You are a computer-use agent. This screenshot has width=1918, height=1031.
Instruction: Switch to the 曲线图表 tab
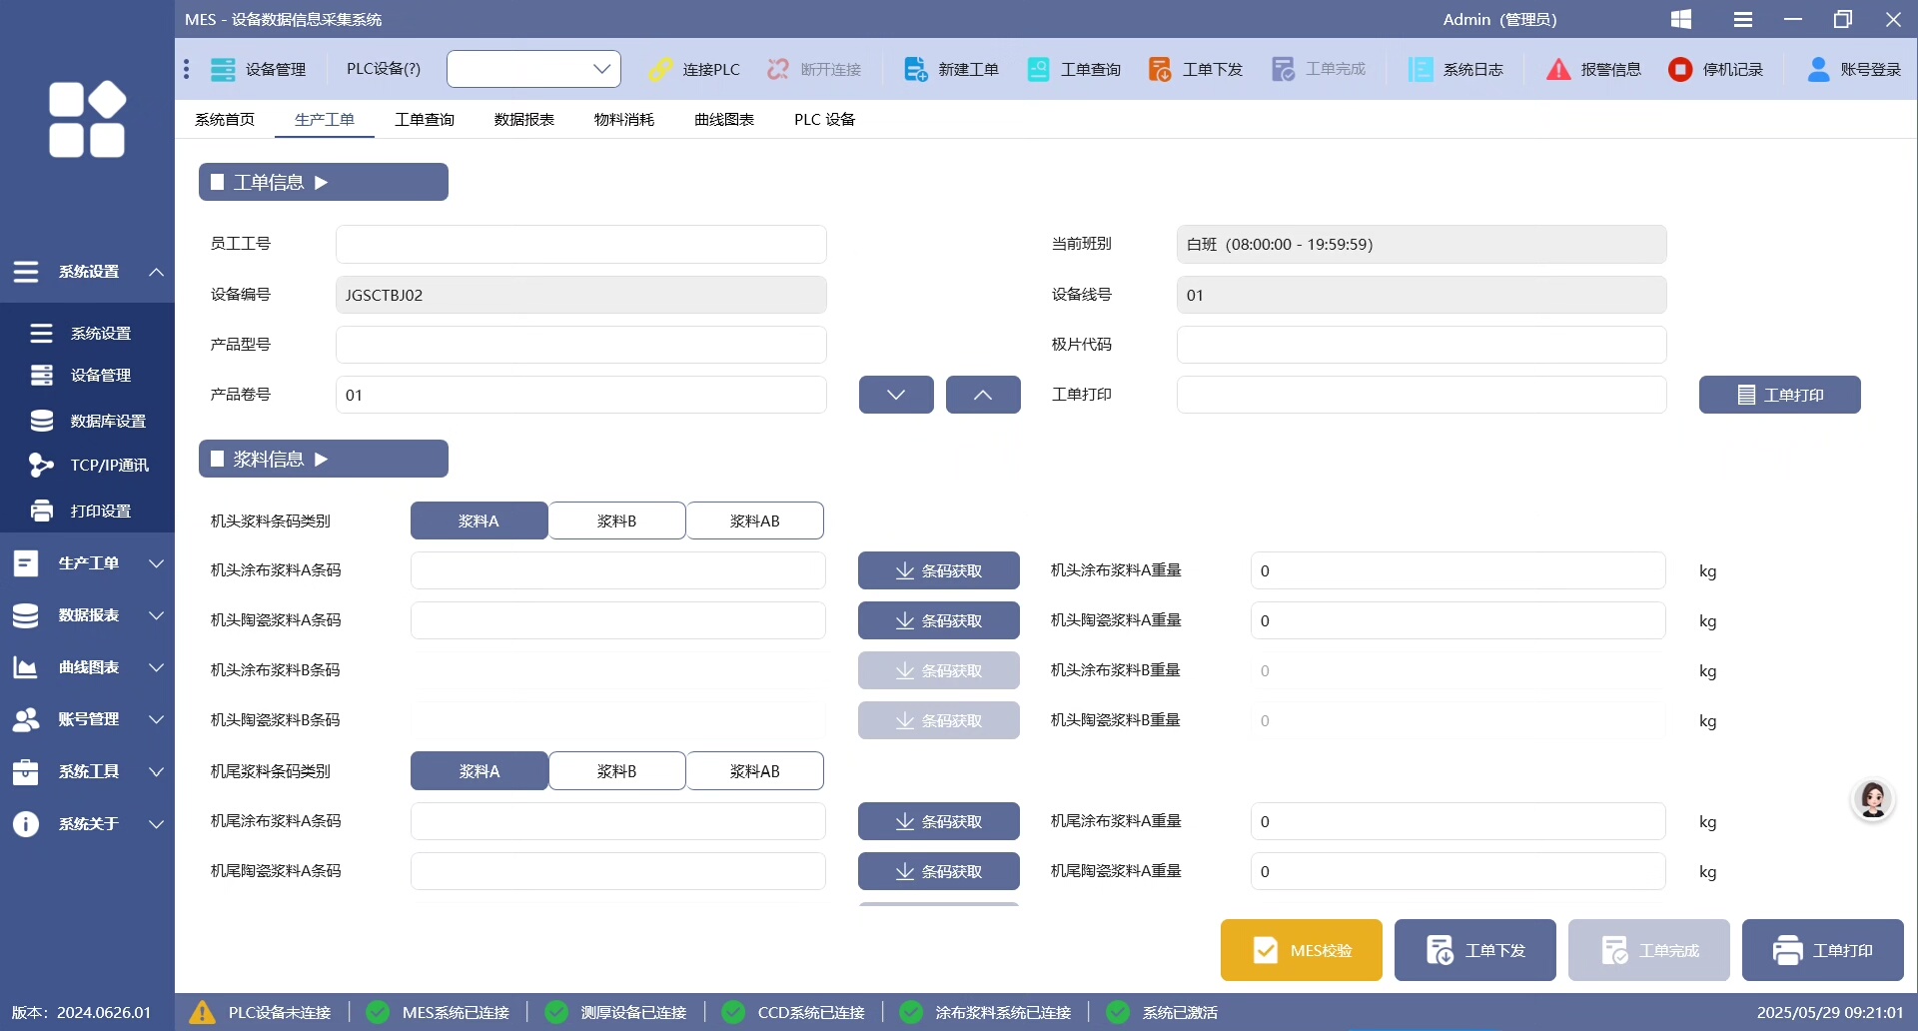[x=724, y=119]
